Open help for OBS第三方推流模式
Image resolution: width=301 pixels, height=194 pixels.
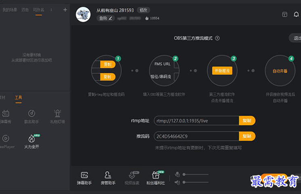[217, 38]
